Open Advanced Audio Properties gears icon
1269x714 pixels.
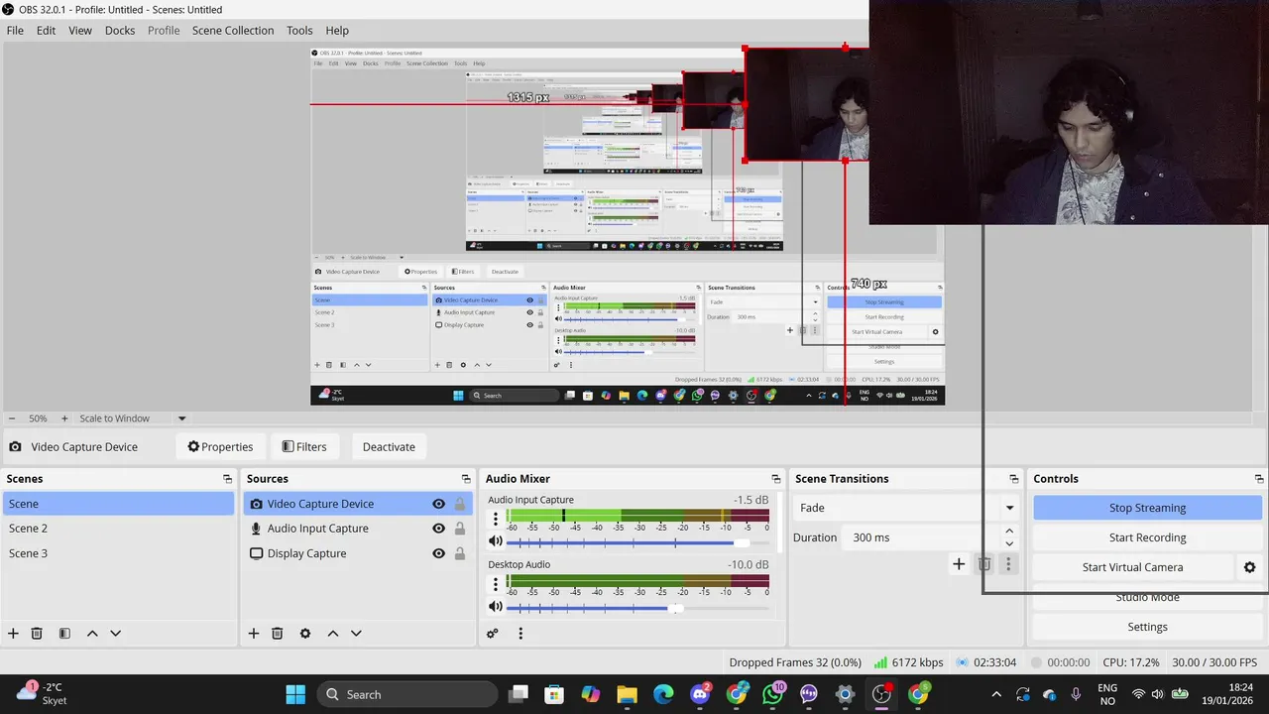(x=493, y=634)
